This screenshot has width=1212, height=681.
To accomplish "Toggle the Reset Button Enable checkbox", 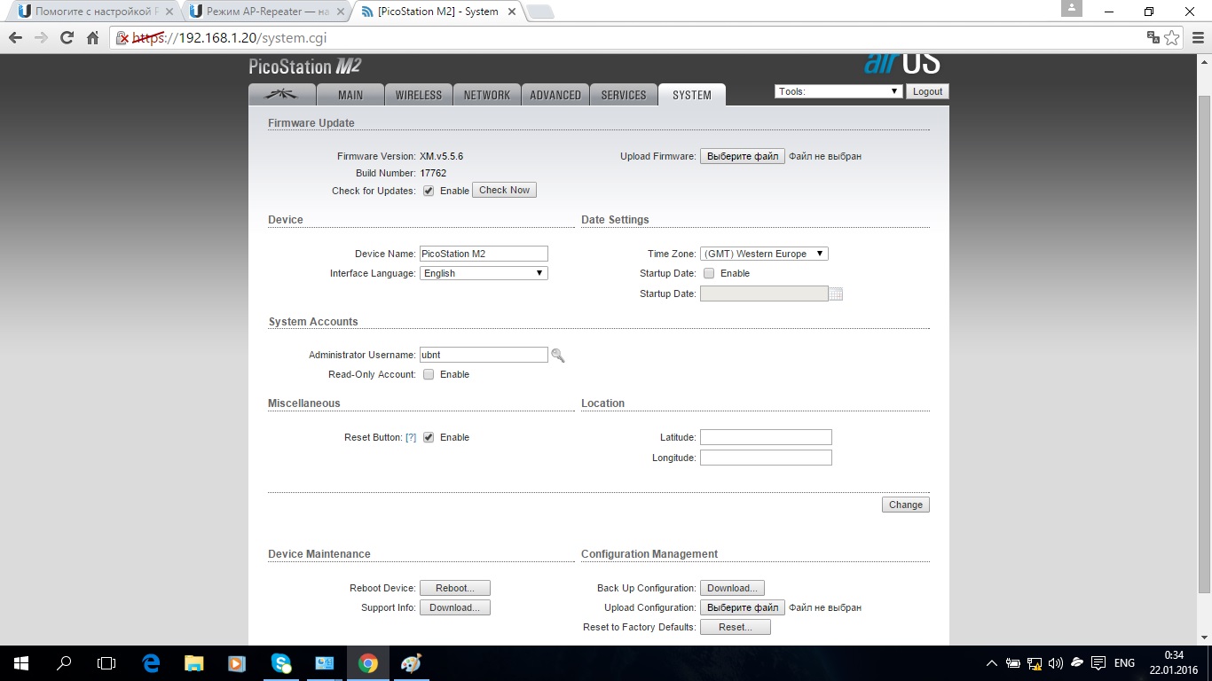I will [x=429, y=437].
